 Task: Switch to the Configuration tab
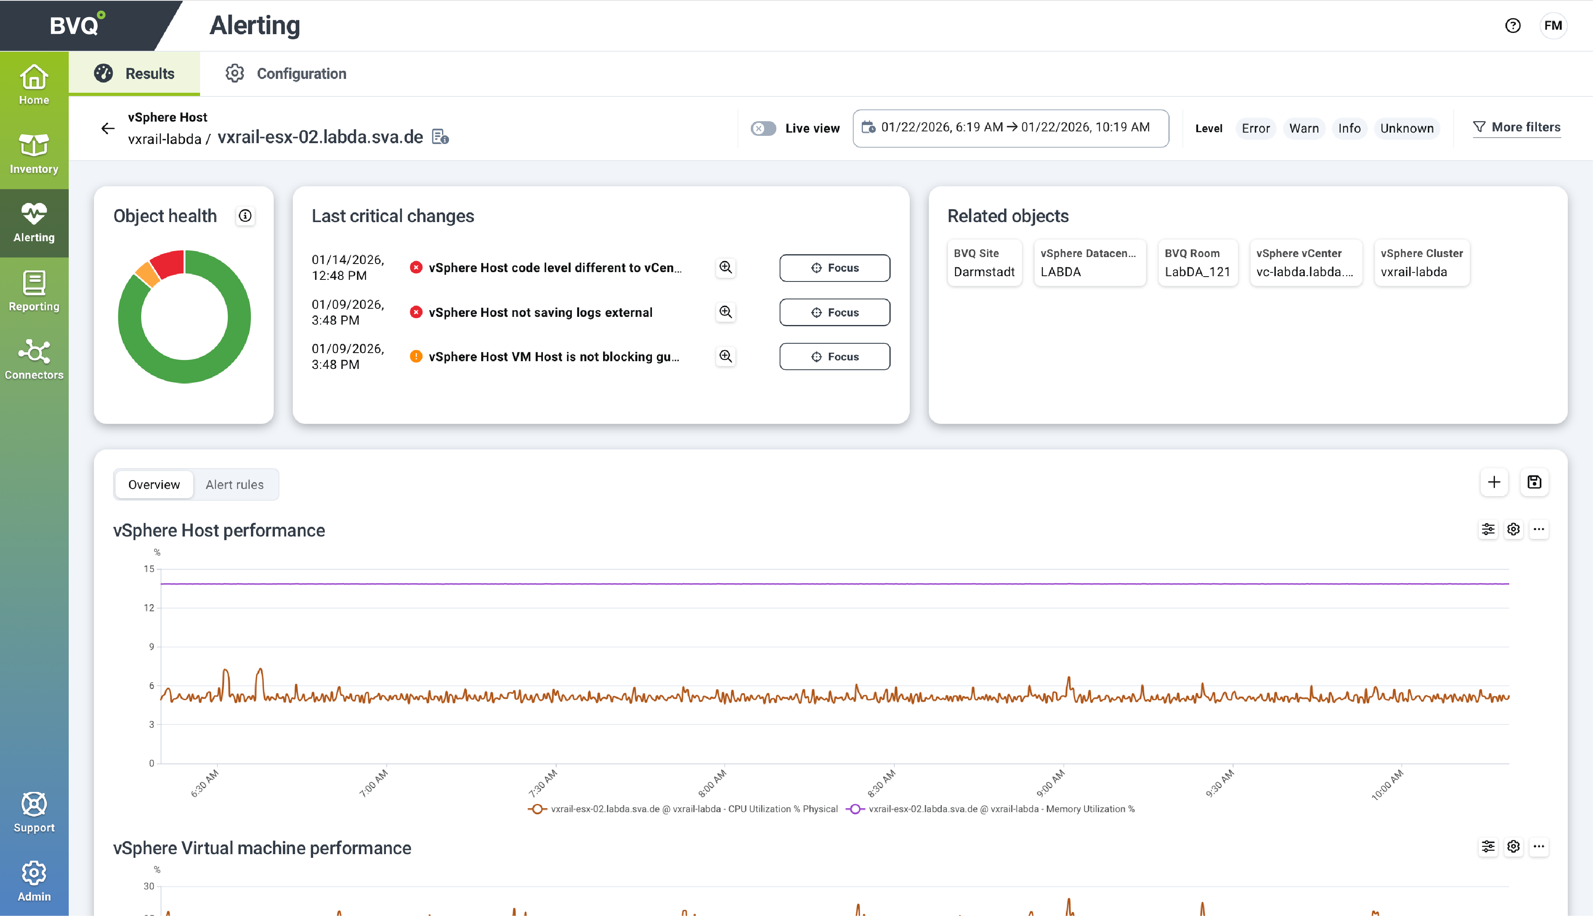point(286,74)
